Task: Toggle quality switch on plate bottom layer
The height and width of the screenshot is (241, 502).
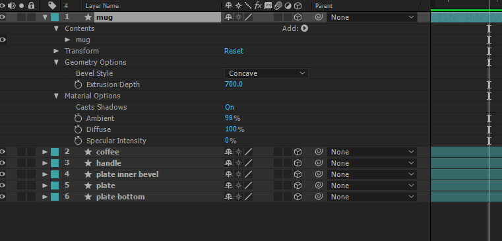Action: click(x=249, y=197)
